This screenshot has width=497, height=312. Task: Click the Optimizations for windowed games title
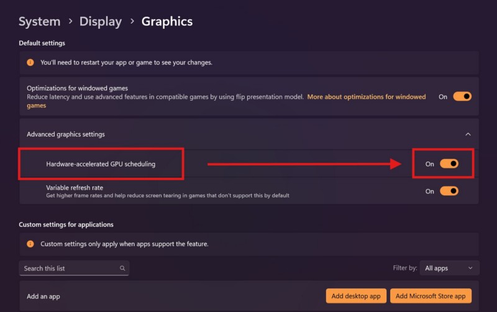[77, 88]
